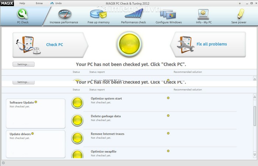This screenshot has height=166, width=258.
Task: Click small round icon left of minimize
Action: point(240,3)
